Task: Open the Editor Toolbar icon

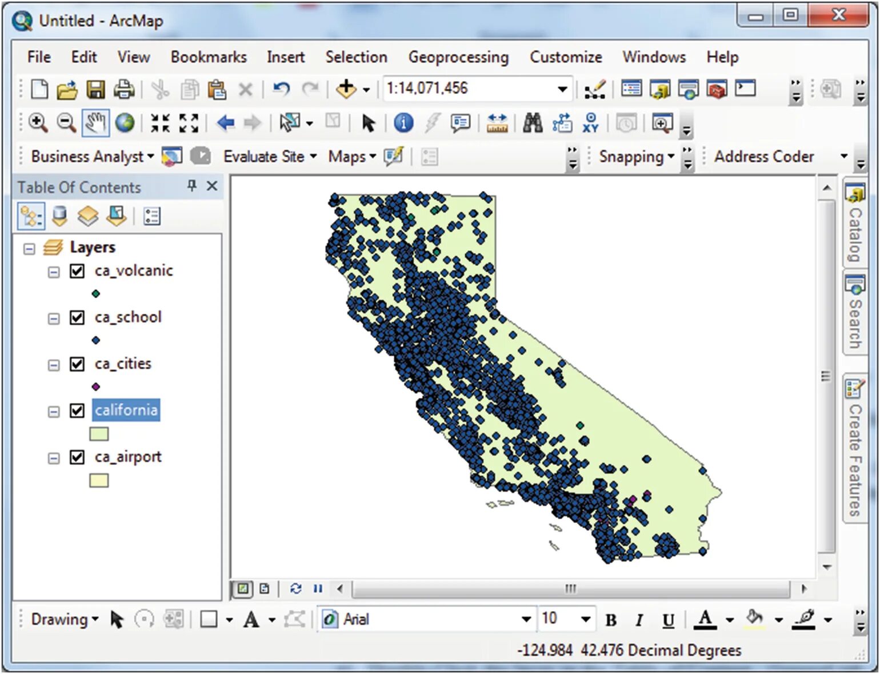Action: [x=595, y=90]
